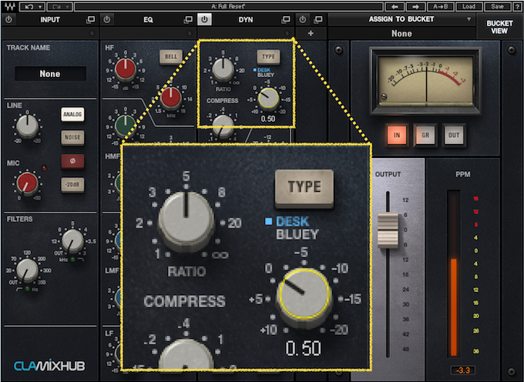Open the ASSIGN TO BUCKET dropdown

click(401, 19)
